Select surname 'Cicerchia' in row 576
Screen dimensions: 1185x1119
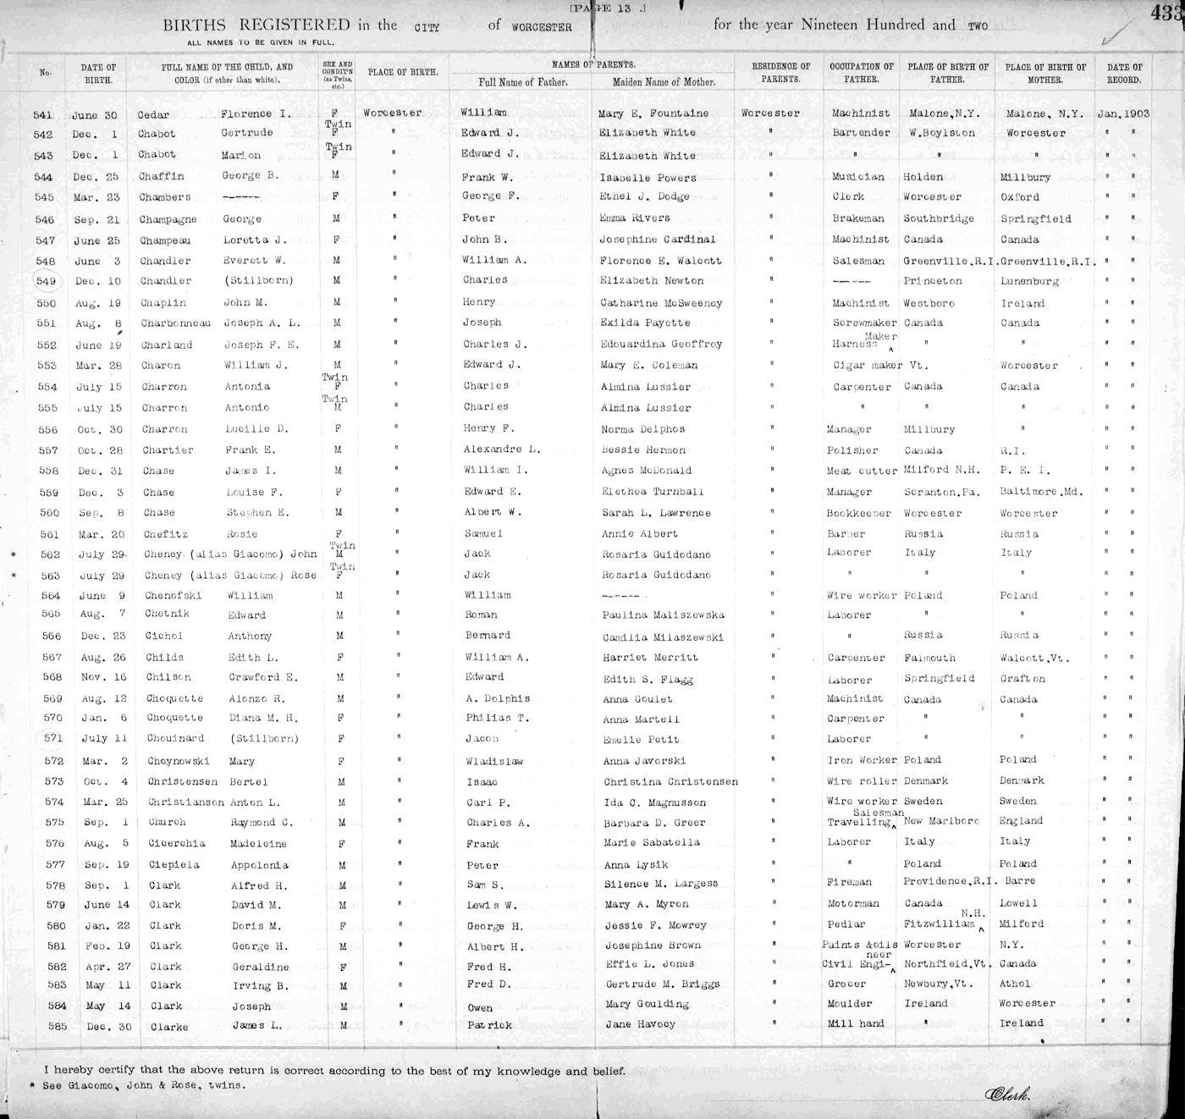(x=175, y=844)
